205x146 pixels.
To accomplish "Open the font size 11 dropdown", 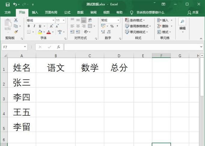I will tap(63, 20).
